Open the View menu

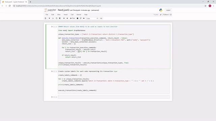tap(59, 15)
